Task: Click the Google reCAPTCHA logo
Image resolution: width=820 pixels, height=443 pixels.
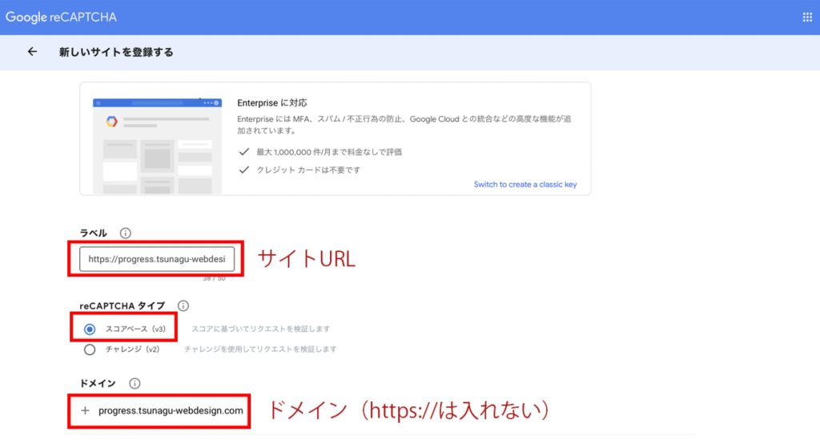Action: [x=61, y=17]
